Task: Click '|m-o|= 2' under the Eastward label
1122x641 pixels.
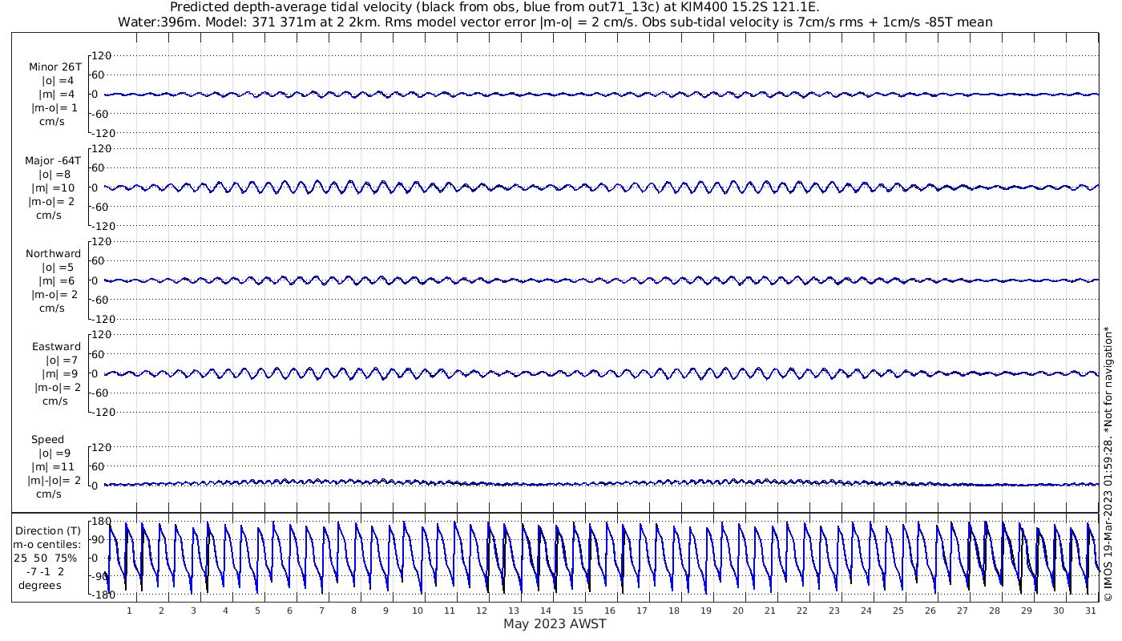Action: (58, 388)
